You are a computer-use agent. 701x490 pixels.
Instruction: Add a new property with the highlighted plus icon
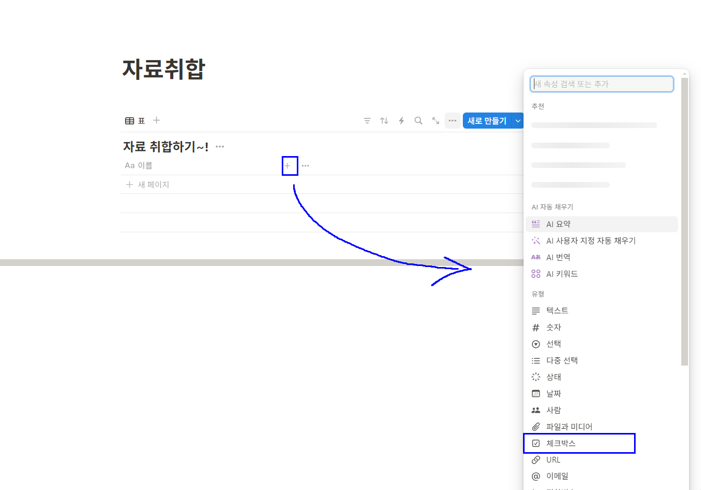point(290,165)
